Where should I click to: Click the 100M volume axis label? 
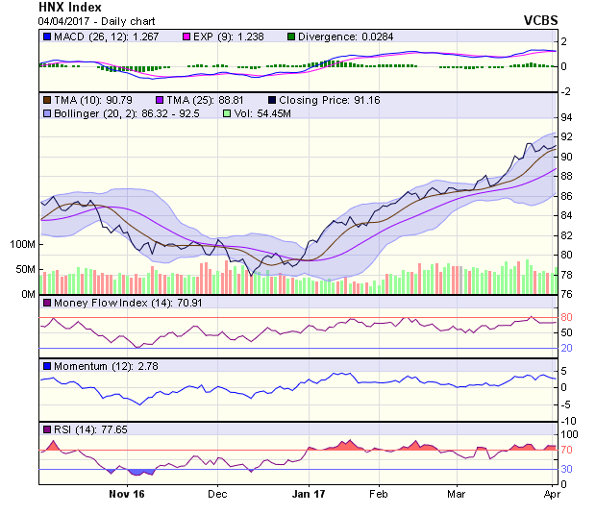(21, 245)
